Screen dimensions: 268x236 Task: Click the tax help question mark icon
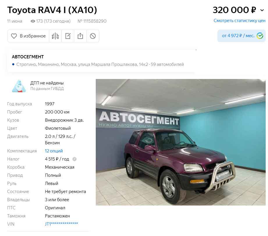(74, 159)
